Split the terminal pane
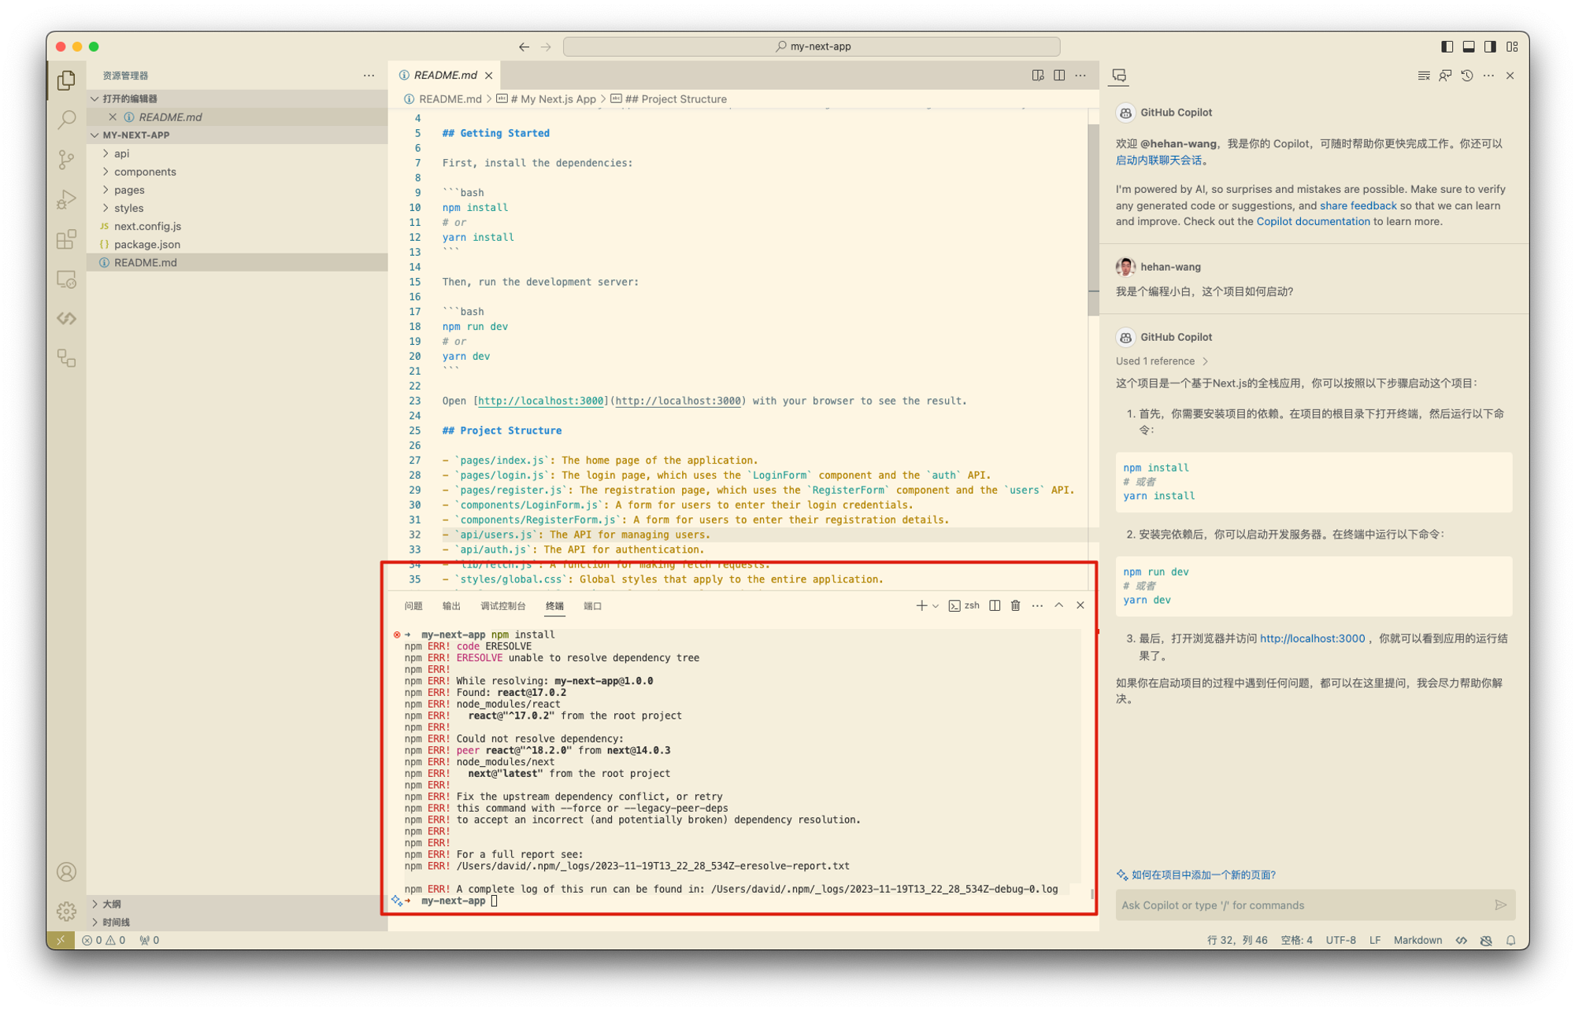Image resolution: width=1575 pixels, height=1010 pixels. click(995, 605)
